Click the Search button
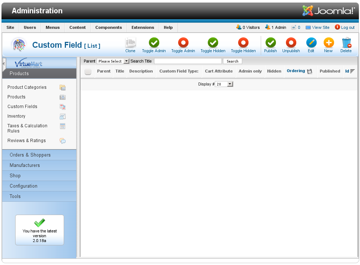Image resolution: width=360 pixels, height=265 pixels. pos(233,61)
